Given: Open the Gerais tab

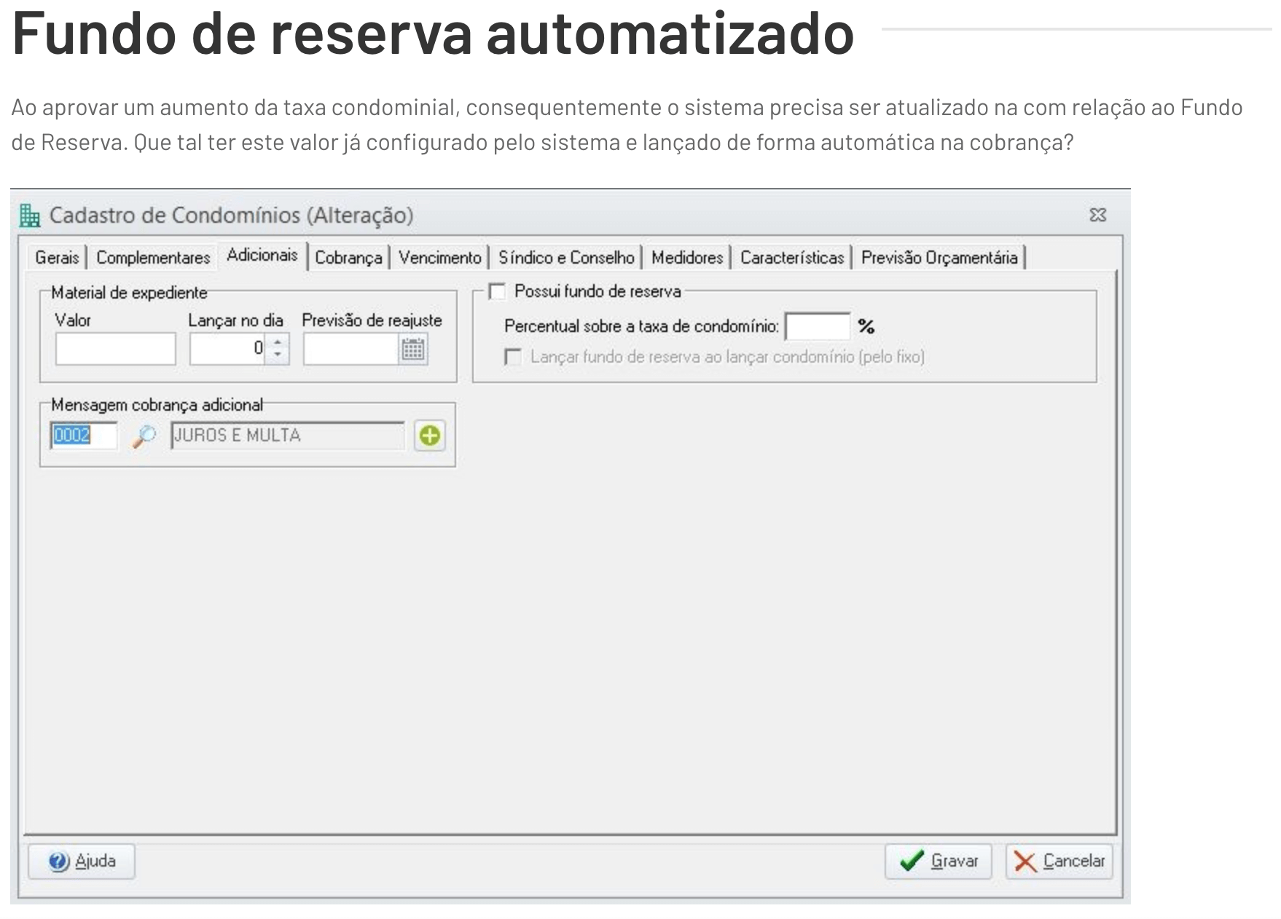Looking at the screenshot, I should pos(57,257).
